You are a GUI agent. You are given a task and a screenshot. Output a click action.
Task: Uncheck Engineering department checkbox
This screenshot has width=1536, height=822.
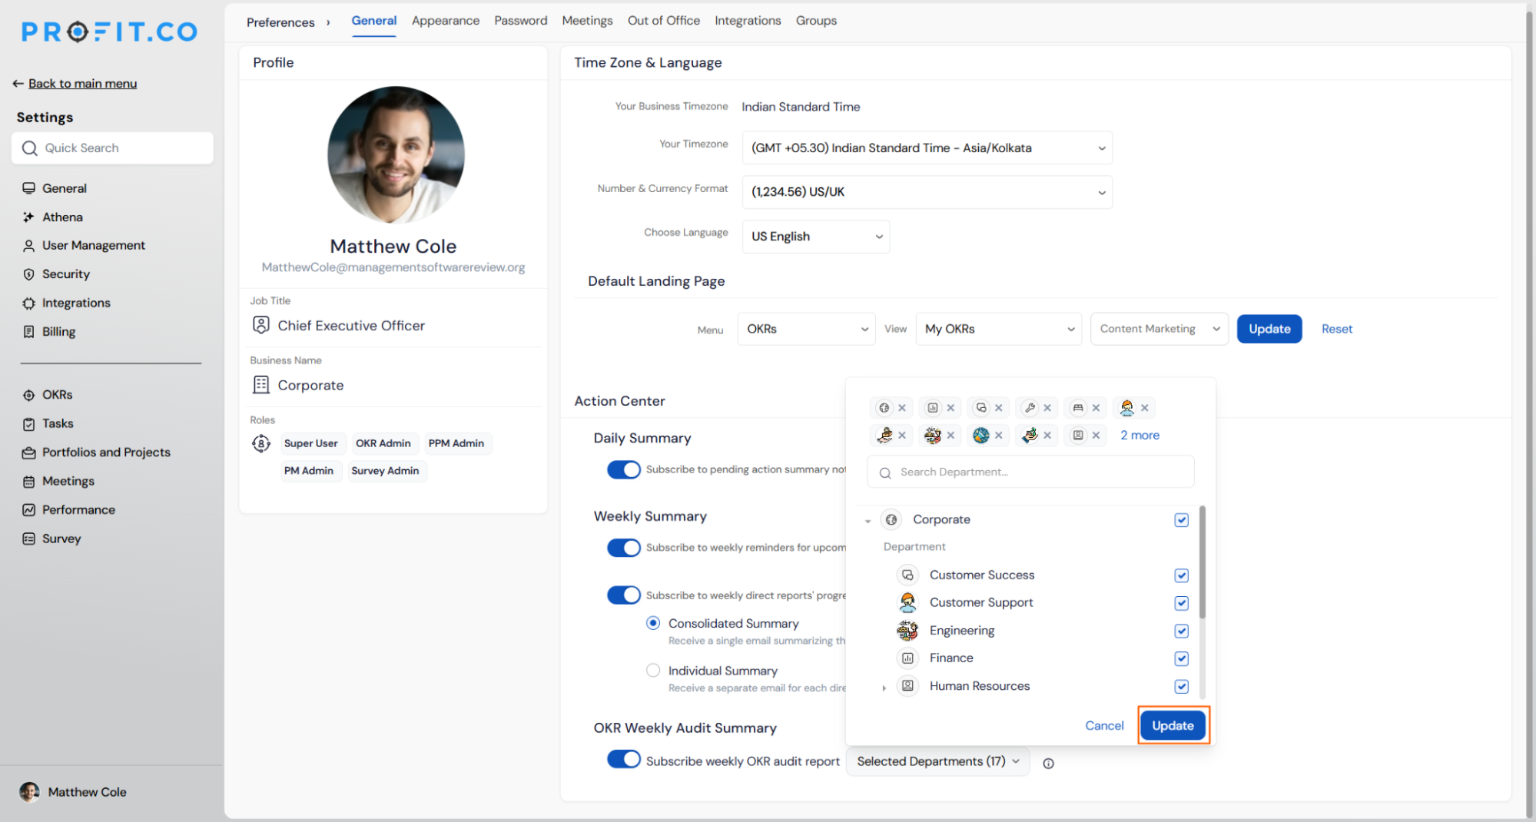[1181, 631]
